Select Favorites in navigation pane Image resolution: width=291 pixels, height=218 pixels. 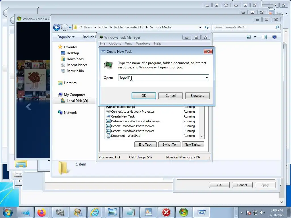pos(70,47)
